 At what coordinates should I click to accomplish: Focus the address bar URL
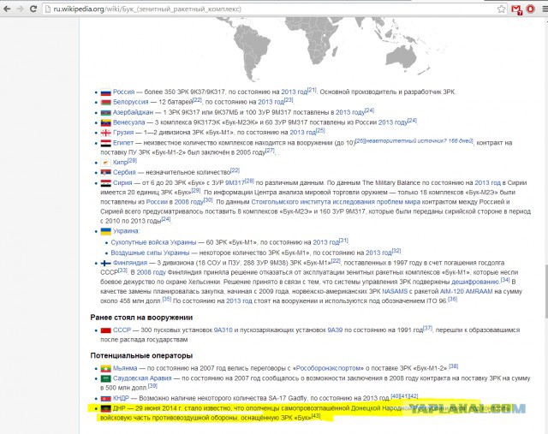coord(146,9)
